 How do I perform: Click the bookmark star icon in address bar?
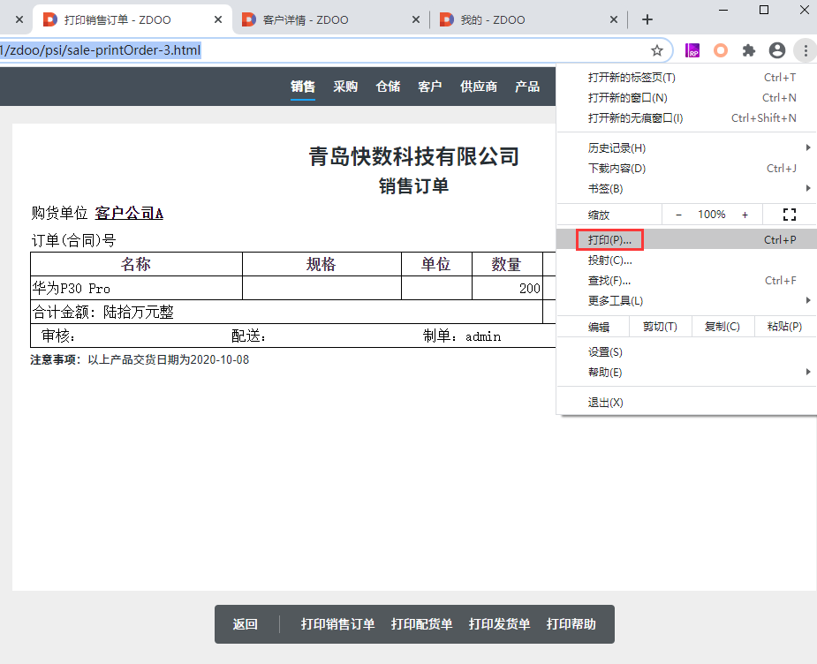657,50
